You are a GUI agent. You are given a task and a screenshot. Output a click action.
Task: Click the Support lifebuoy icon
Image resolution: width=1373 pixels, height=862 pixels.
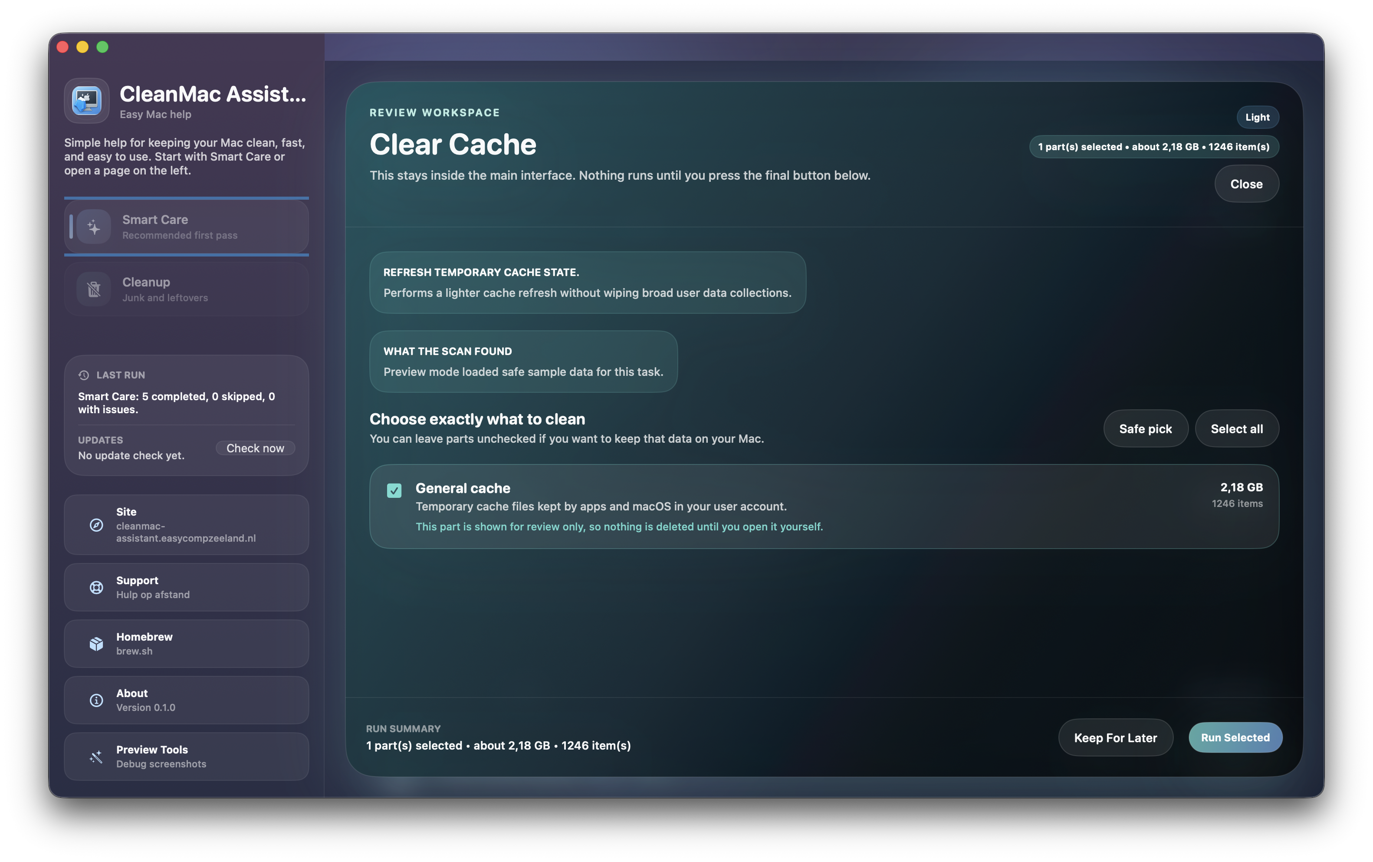click(x=96, y=587)
